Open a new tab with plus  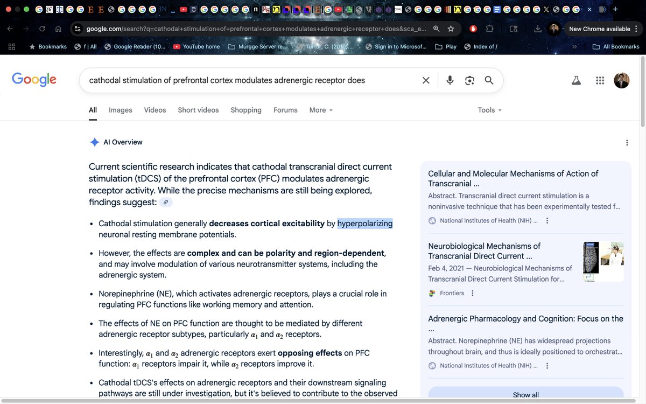(615, 9)
